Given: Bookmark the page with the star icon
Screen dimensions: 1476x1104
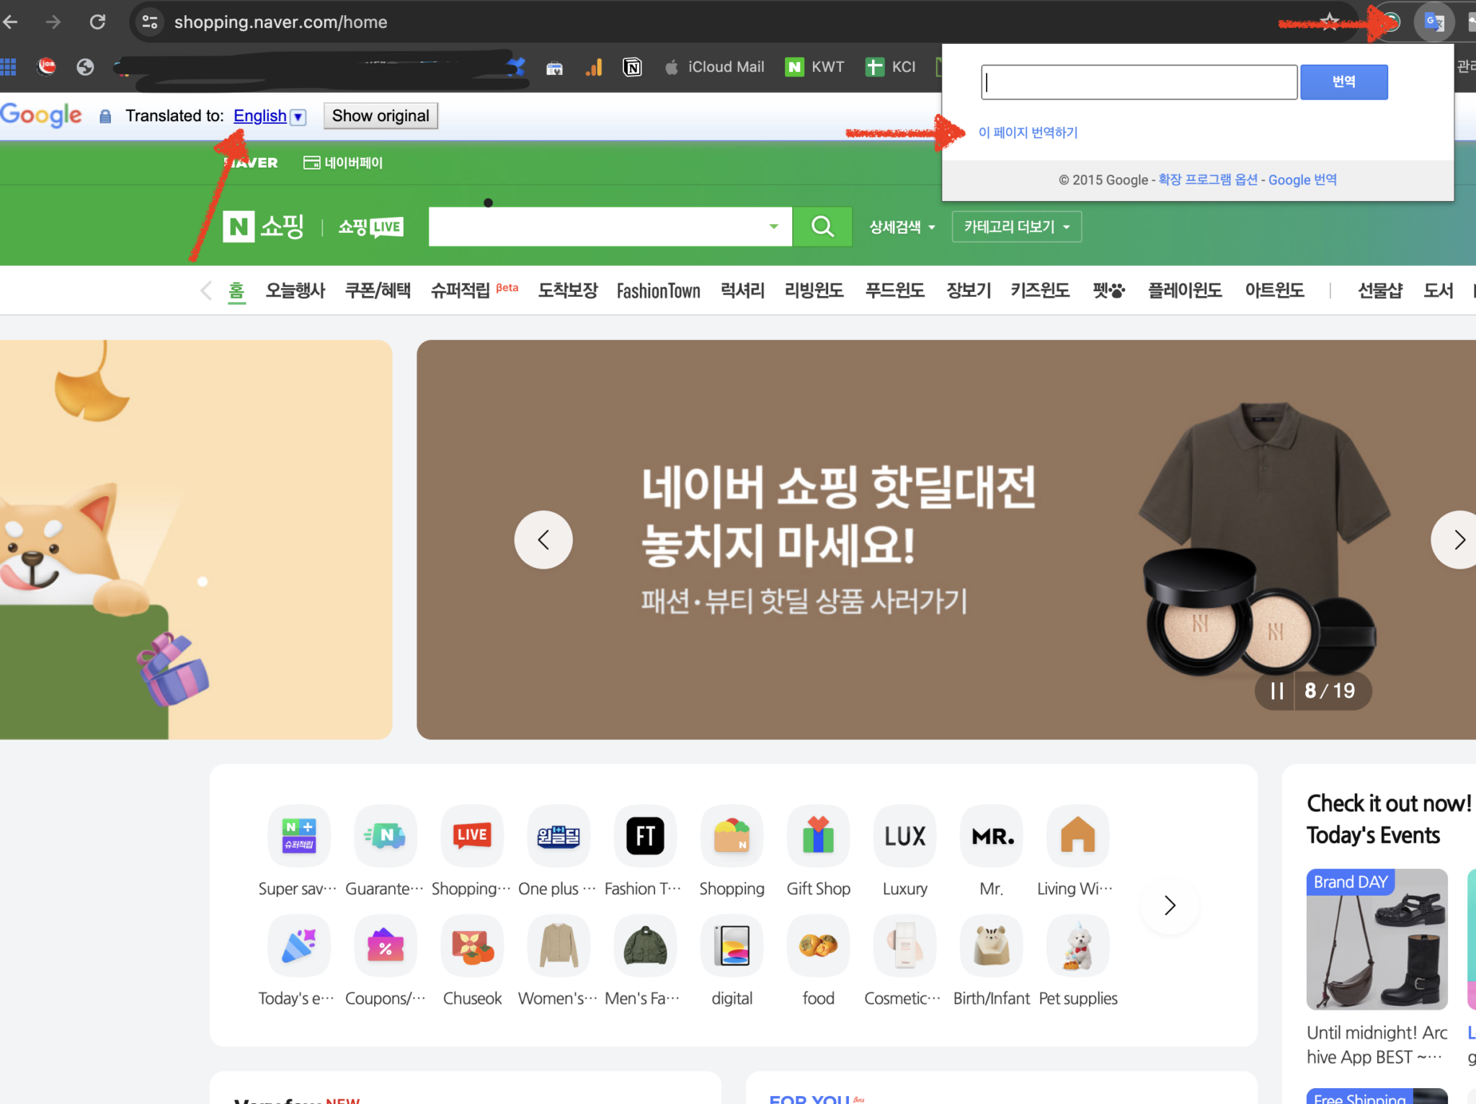Looking at the screenshot, I should 1330,22.
